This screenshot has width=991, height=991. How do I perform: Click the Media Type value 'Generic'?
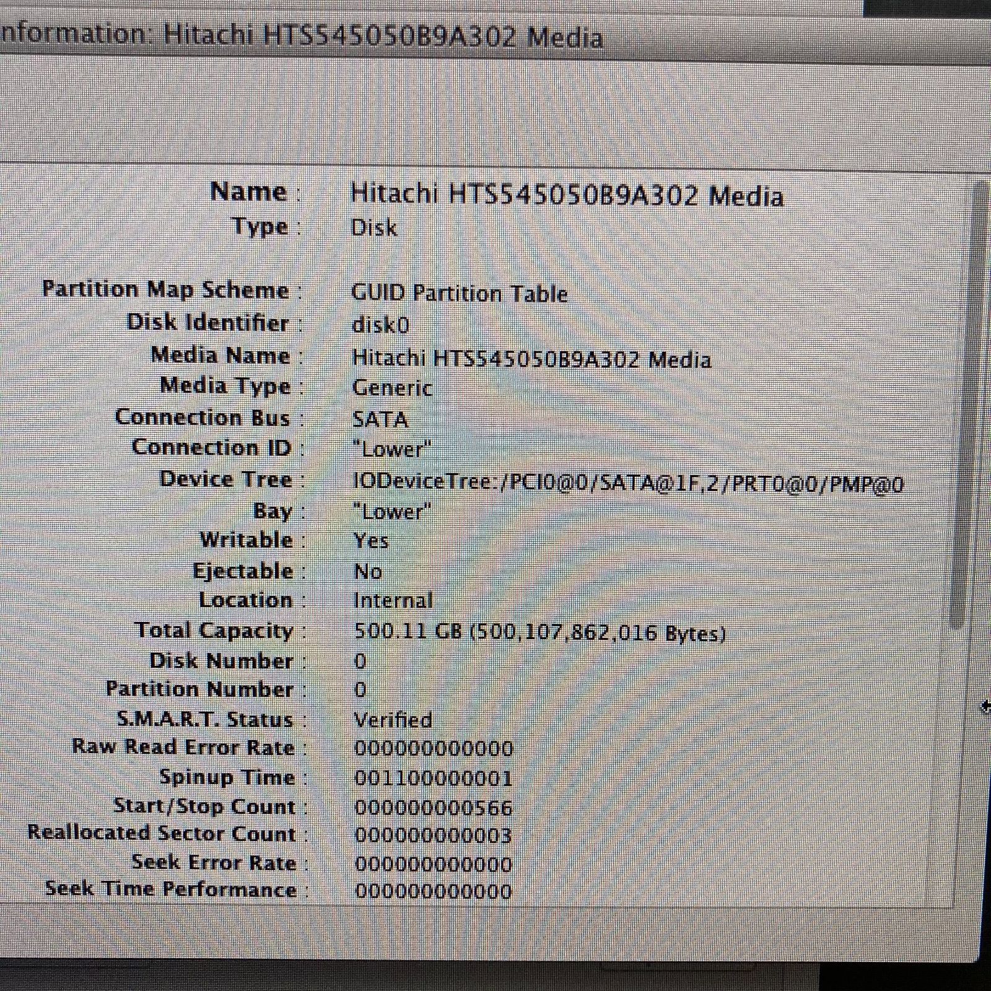[392, 388]
